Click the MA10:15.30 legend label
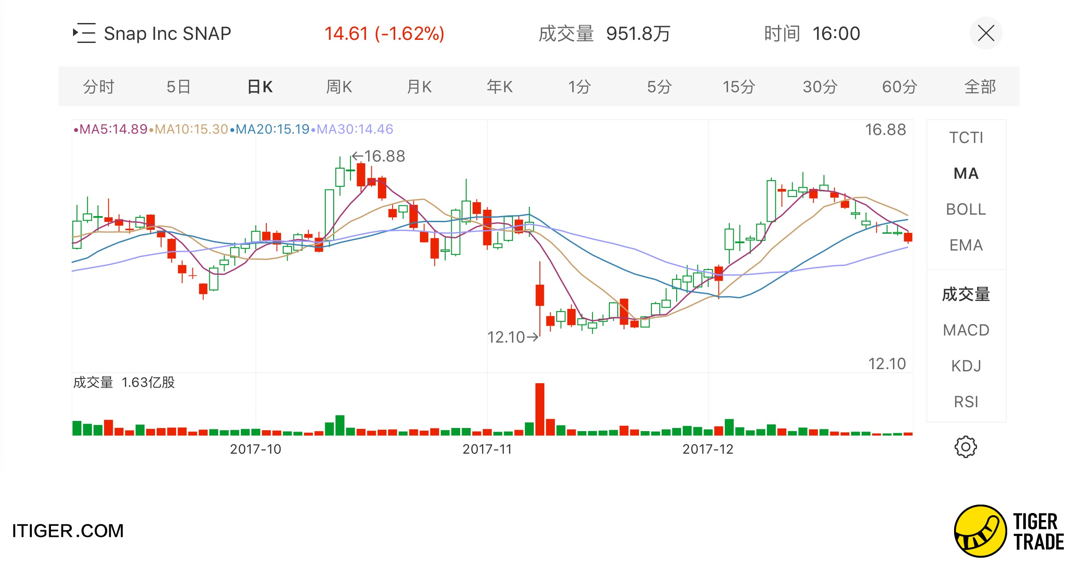 pyautogui.click(x=189, y=129)
